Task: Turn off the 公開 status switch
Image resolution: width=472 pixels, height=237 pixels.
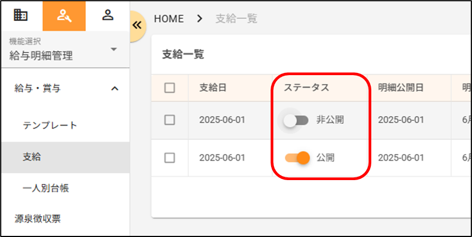Action: coord(297,158)
